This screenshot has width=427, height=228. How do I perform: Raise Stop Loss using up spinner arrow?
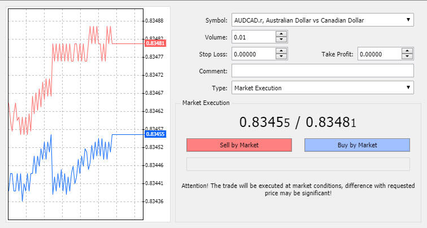click(281, 51)
